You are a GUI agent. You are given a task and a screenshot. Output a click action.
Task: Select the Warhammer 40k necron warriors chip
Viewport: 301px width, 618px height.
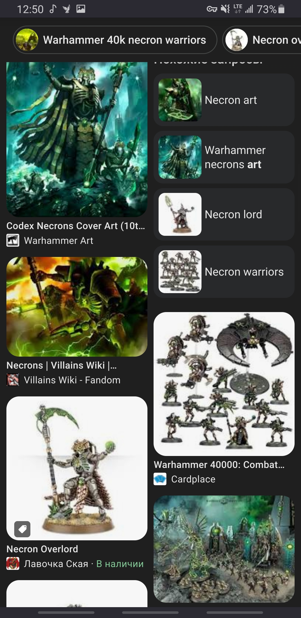tap(115, 40)
